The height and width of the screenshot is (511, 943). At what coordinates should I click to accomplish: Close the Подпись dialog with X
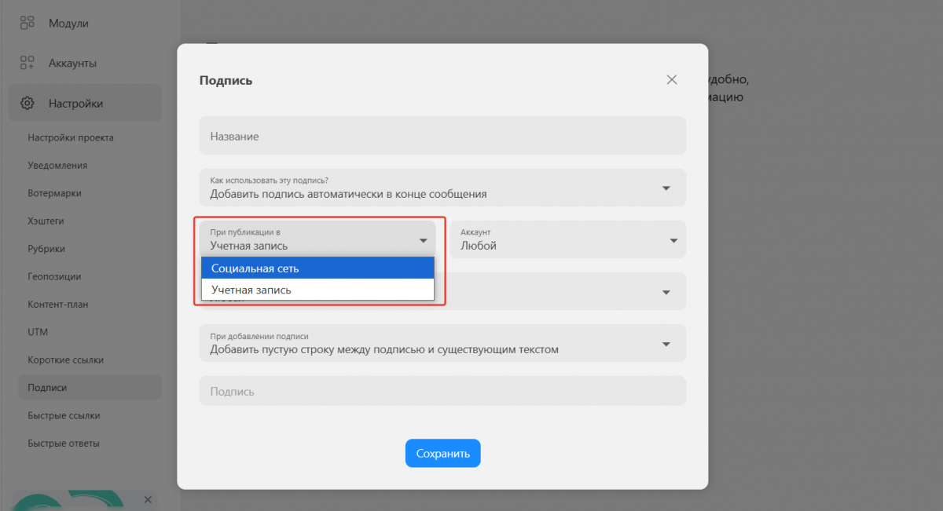(x=671, y=79)
